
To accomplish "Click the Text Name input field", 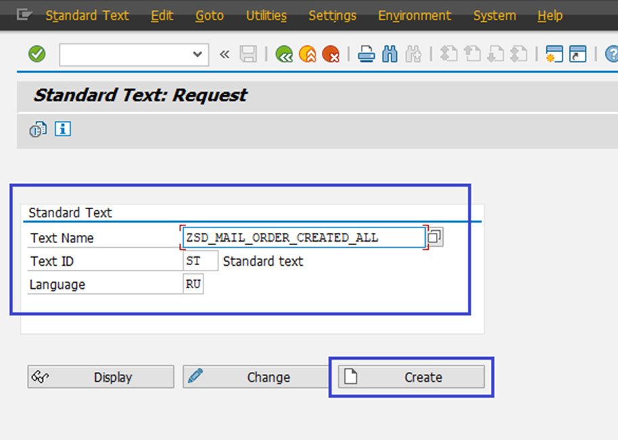I will [304, 238].
